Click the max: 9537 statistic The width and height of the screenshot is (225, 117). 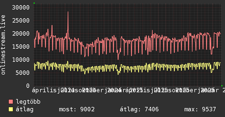tap(200, 109)
